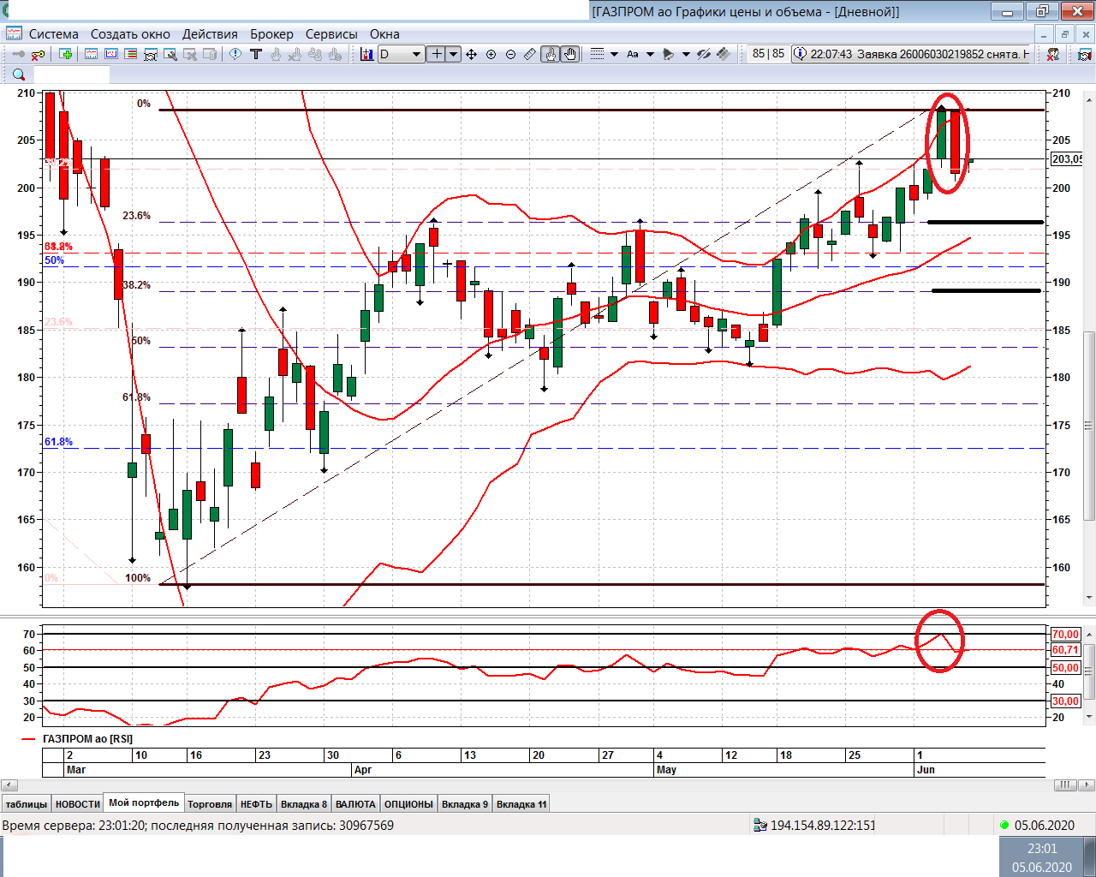
Task: Click the horizontal scrollbar right arrow
Action: (1088, 785)
